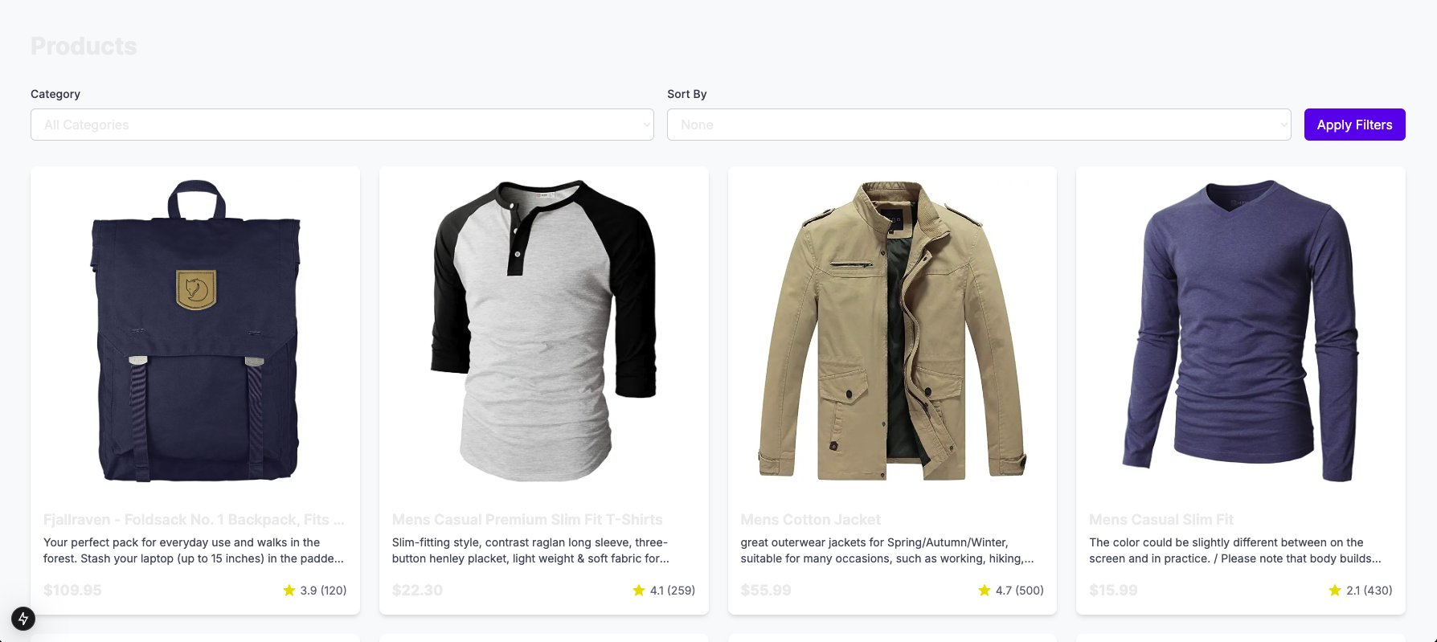Image resolution: width=1437 pixels, height=642 pixels.
Task: Open Mens Casual Premium Slim Fit T-Shirts title
Action: point(527,520)
